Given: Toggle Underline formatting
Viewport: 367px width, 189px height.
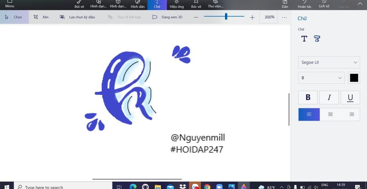Looking at the screenshot, I should point(350,97).
